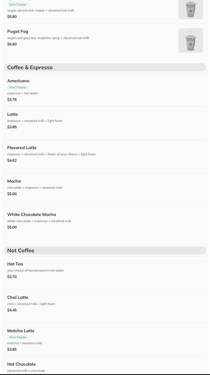This screenshot has width=210, height=375.
Task: Click cup image beside the vegan spiced chai item
Action: coord(190,9)
